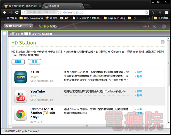
Task: Click the XBMC app icon
Action: click(21, 77)
